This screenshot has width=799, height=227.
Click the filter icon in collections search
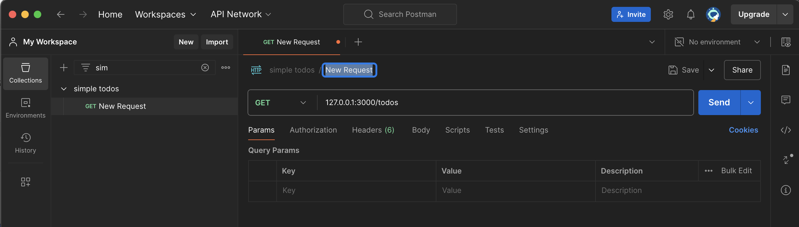tap(85, 68)
